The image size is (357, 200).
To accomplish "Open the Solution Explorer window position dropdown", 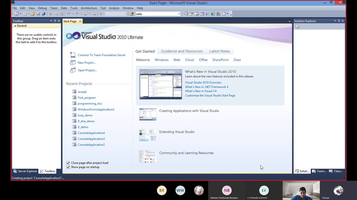I will coord(335,21).
